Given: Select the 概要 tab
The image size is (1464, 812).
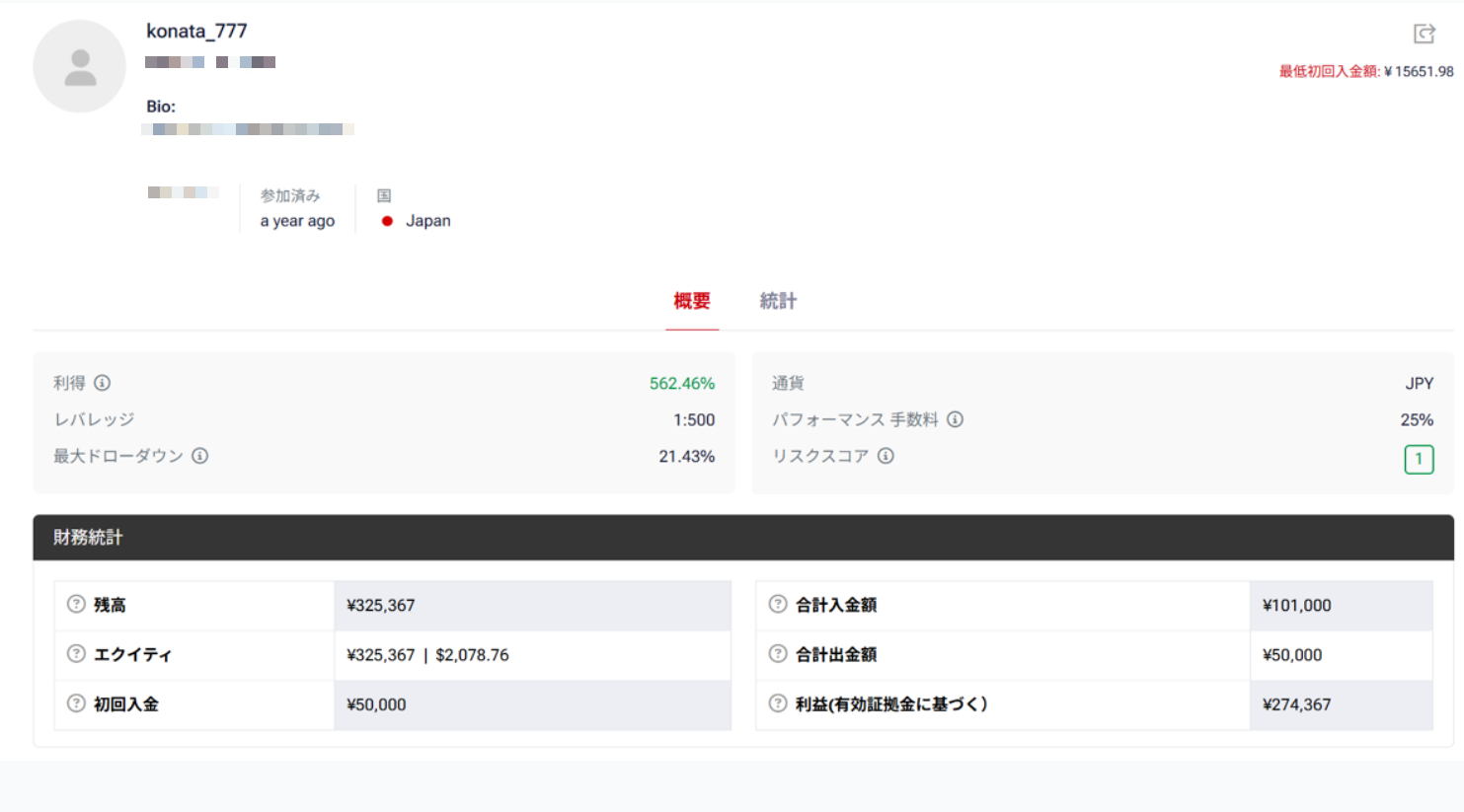Looking at the screenshot, I should click(x=692, y=301).
